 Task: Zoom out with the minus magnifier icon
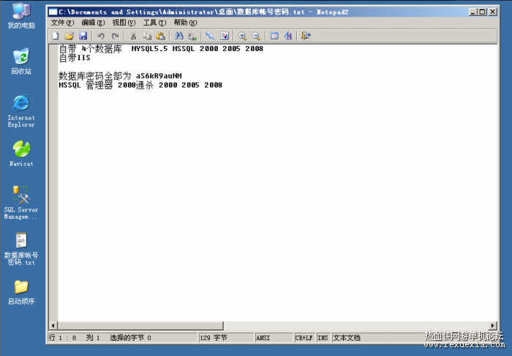256,36
